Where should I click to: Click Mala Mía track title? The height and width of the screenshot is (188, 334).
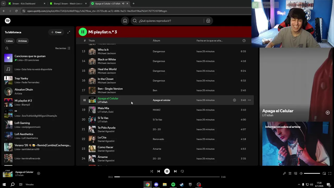pos(103,108)
